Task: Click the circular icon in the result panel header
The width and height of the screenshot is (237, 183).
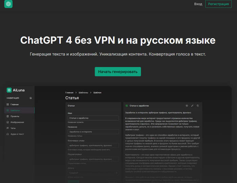Action: [x=187, y=106]
